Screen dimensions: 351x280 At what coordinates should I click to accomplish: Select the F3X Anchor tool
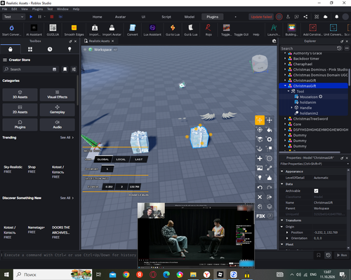click(260, 149)
